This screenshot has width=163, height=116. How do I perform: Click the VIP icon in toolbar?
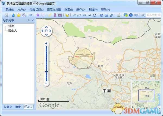tap(136, 15)
